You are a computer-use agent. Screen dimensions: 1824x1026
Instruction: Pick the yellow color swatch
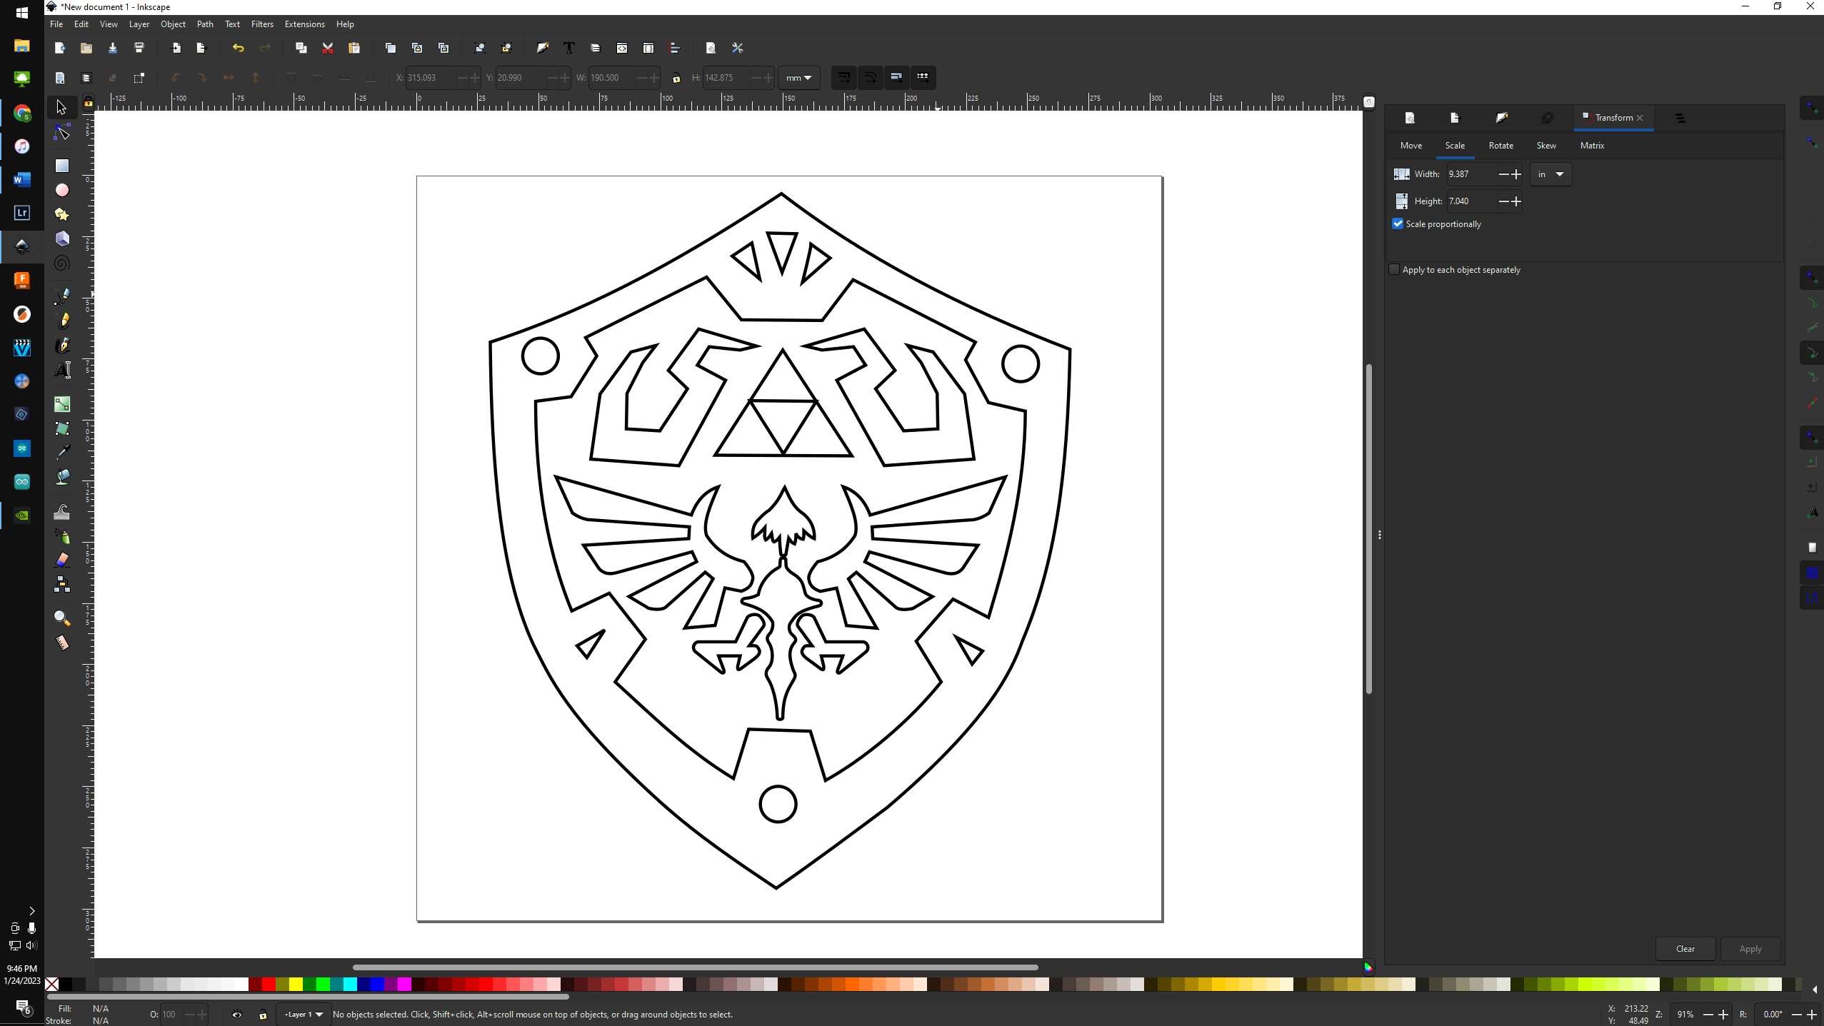[x=296, y=985]
